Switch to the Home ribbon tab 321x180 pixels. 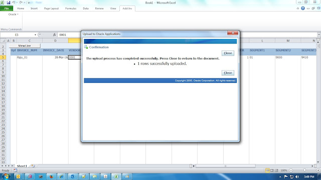21,8
